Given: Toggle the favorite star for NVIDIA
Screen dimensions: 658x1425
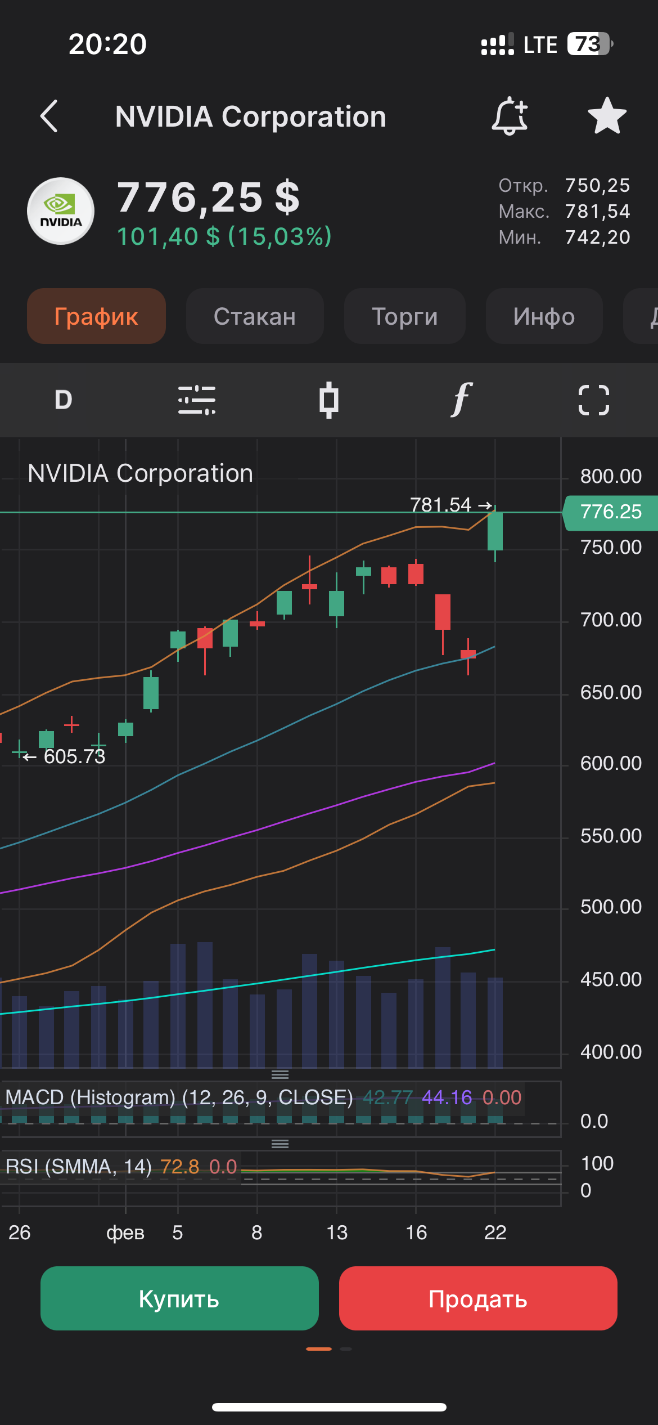Looking at the screenshot, I should [607, 116].
